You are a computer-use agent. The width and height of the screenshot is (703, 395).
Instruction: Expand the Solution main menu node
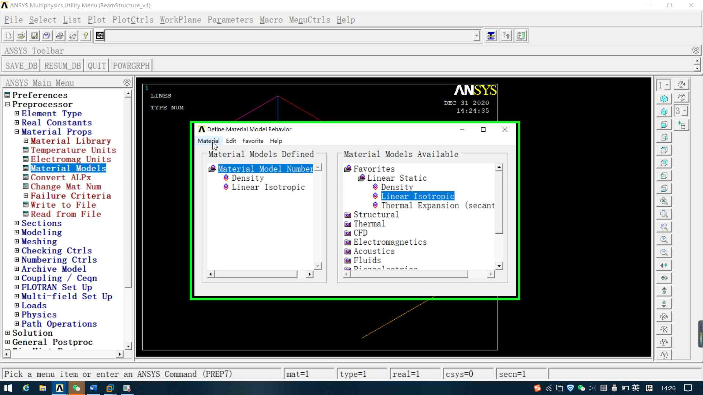coord(7,333)
